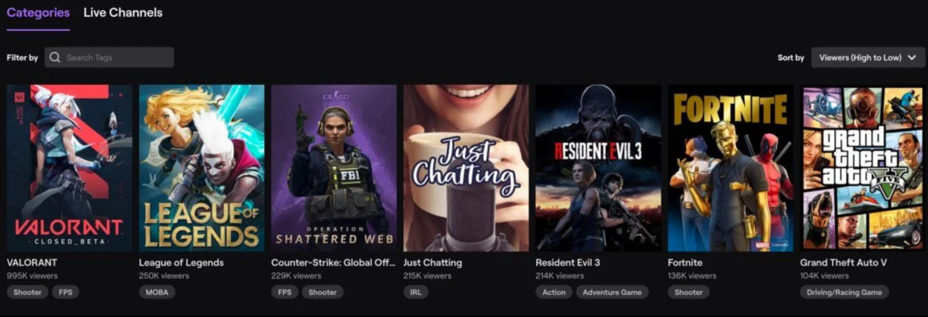Open the Grand Theft Auto V cover
The image size is (928, 317).
click(863, 168)
